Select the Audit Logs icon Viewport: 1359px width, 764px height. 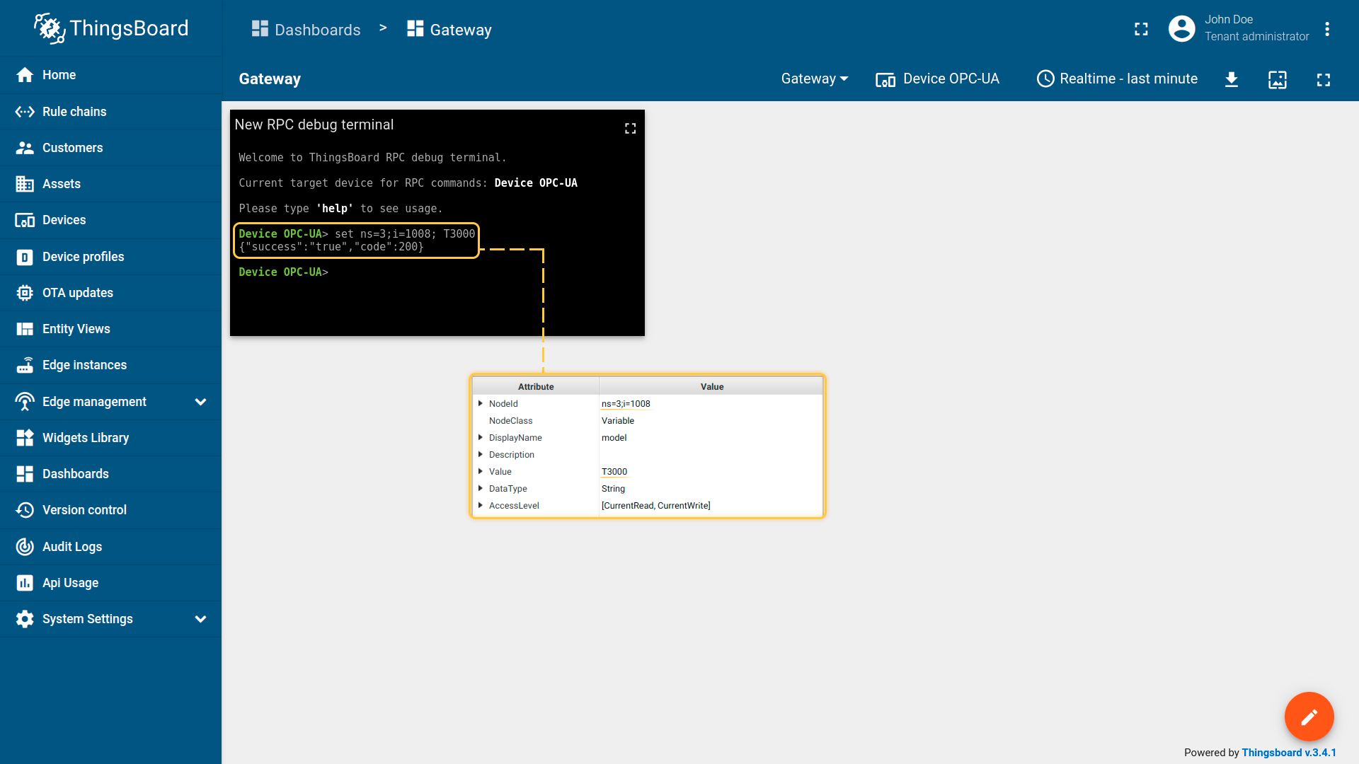[25, 547]
